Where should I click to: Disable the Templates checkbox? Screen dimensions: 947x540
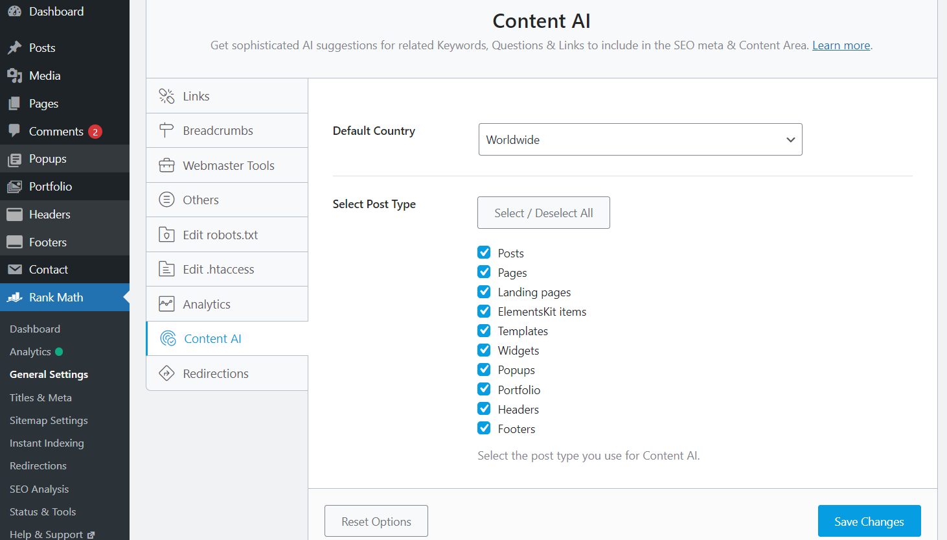(x=484, y=331)
